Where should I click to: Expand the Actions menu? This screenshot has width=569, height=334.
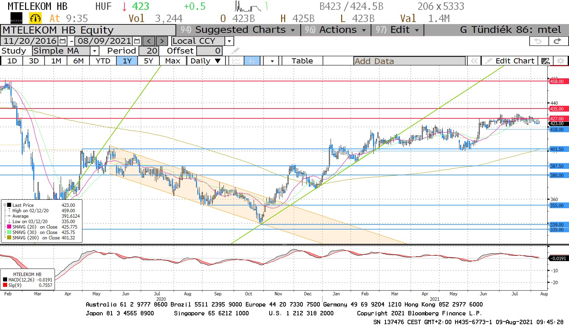click(335, 30)
